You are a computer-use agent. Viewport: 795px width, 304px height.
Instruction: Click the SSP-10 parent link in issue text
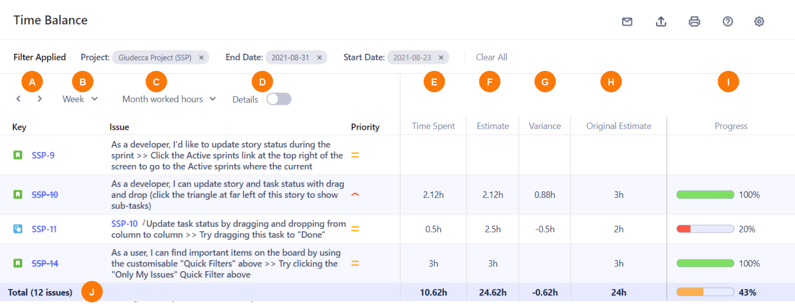point(124,224)
